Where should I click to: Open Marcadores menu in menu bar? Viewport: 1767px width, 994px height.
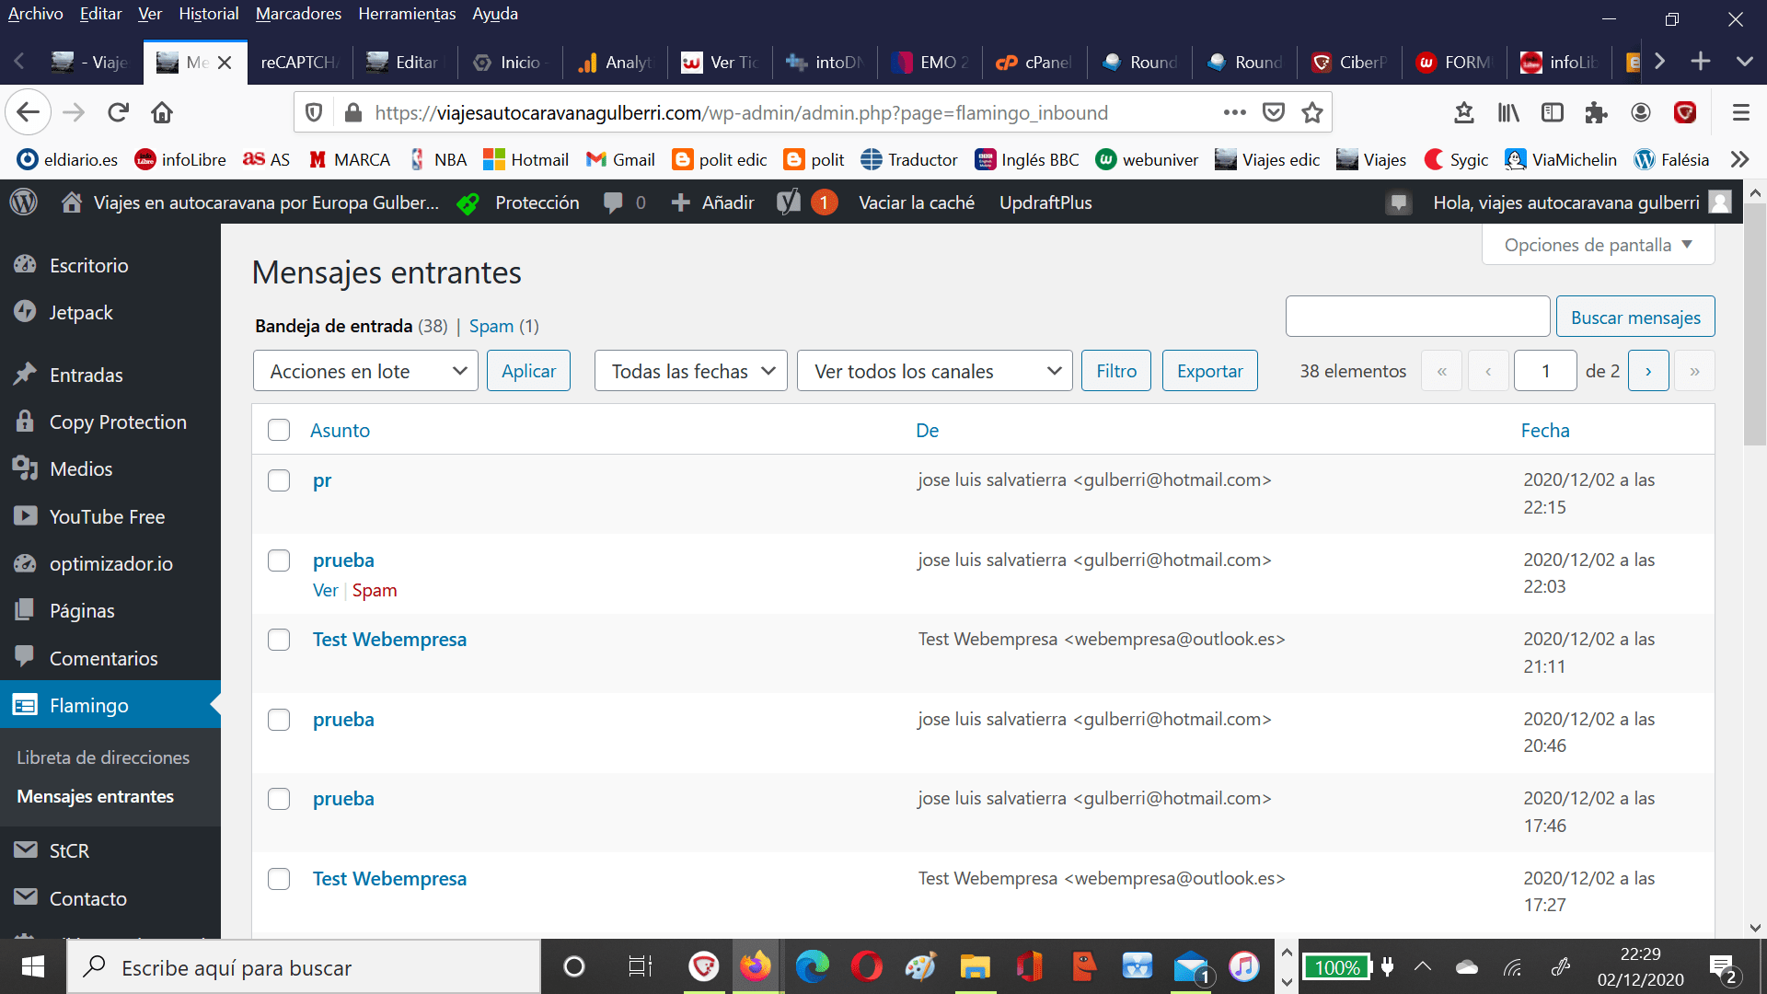[298, 14]
